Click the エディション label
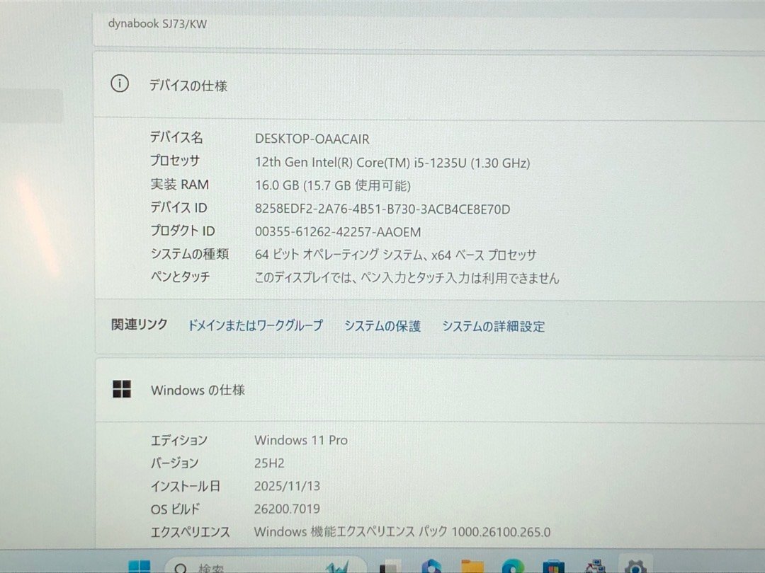 179,440
